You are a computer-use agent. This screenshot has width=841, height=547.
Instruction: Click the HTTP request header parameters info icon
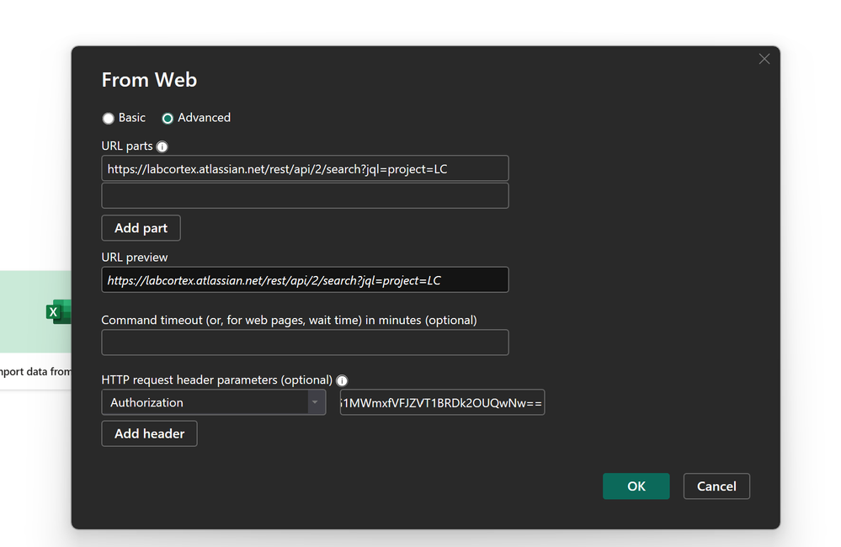[x=342, y=380]
